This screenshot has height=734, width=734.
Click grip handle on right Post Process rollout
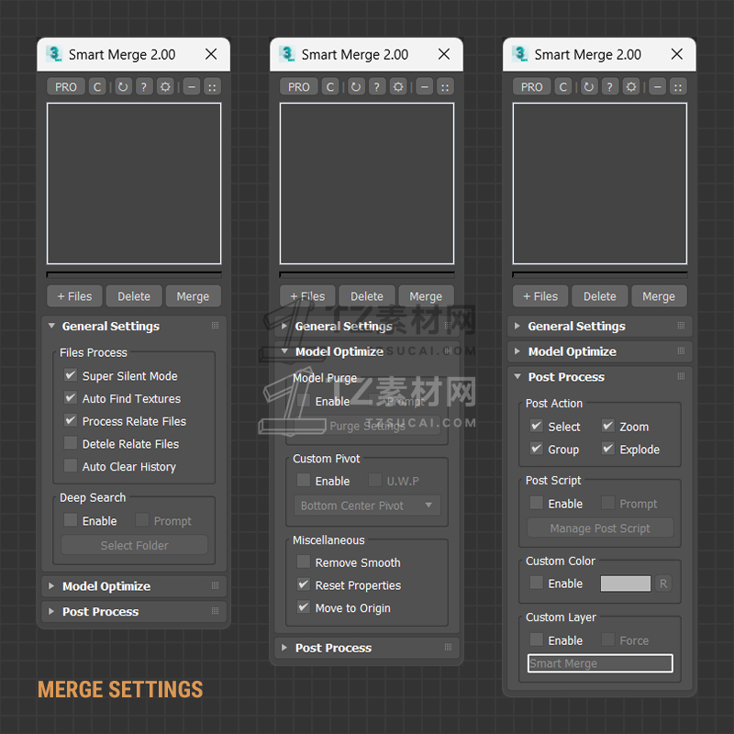click(x=682, y=376)
